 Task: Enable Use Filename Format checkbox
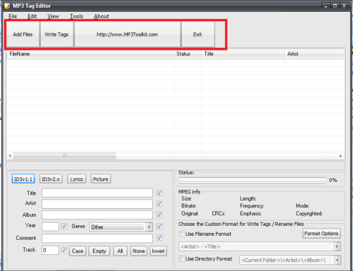click(182, 233)
